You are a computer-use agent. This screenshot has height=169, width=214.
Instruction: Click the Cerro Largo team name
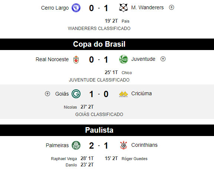tap(55, 8)
